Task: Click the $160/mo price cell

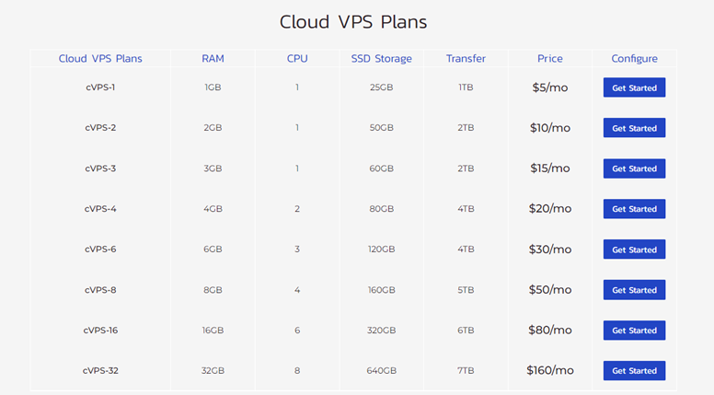Action: [x=550, y=370]
